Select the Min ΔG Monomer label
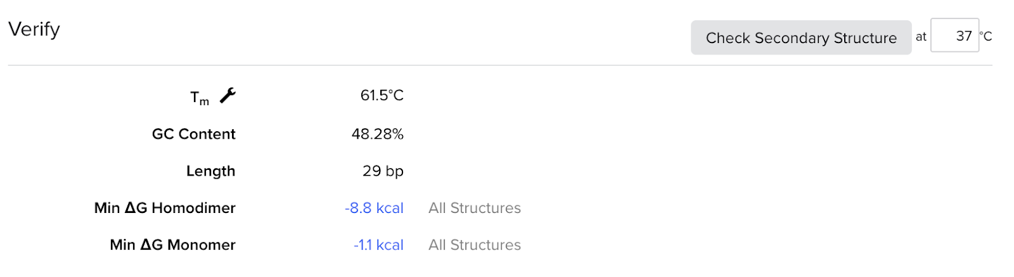Image resolution: width=1014 pixels, height=277 pixels. coord(172,245)
